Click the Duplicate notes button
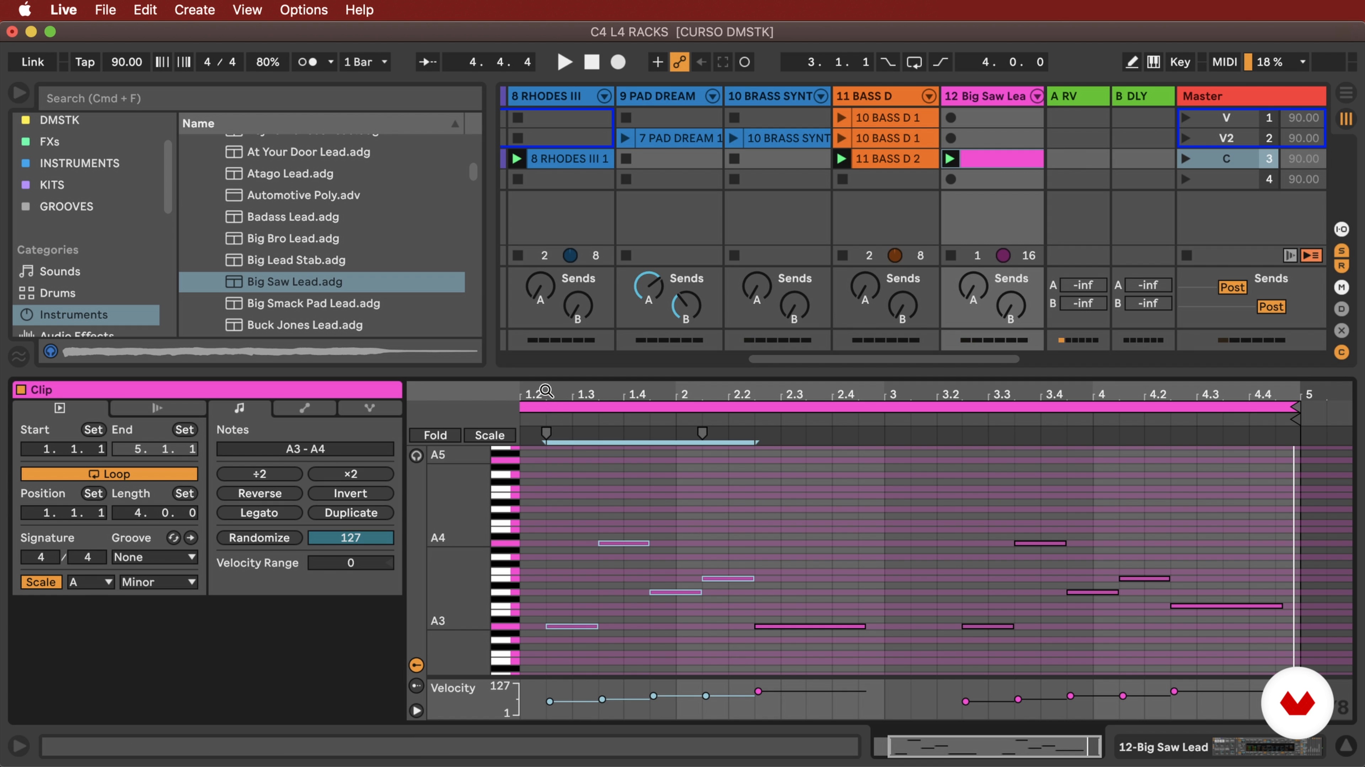Image resolution: width=1365 pixels, height=767 pixels. coord(350,512)
